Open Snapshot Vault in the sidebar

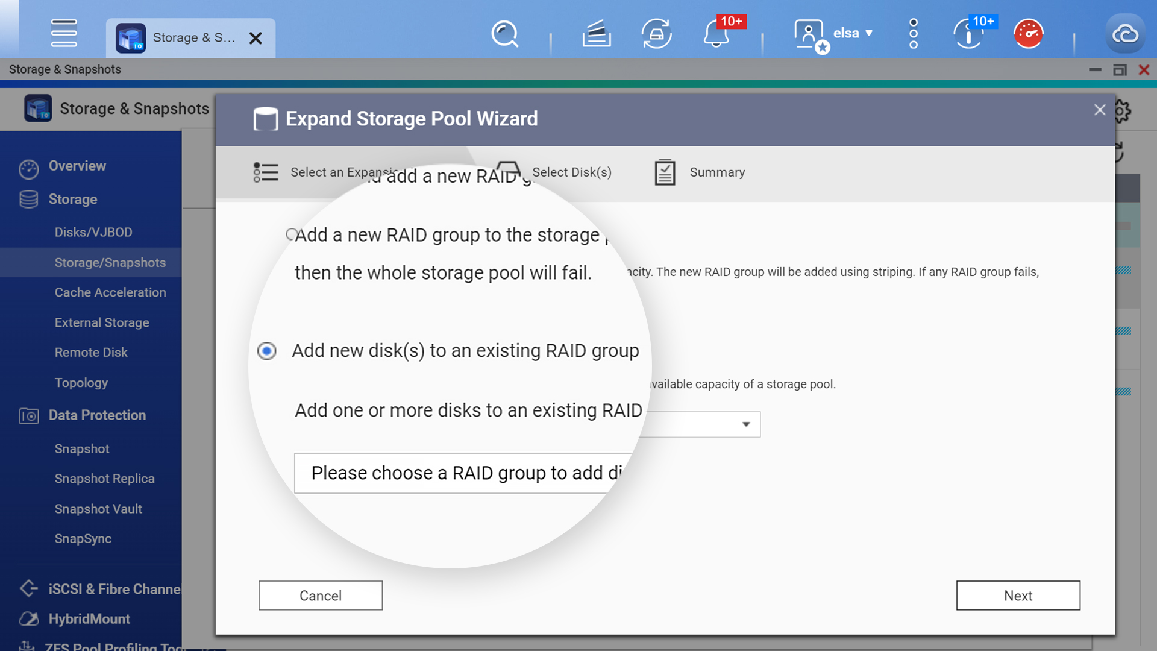98,509
